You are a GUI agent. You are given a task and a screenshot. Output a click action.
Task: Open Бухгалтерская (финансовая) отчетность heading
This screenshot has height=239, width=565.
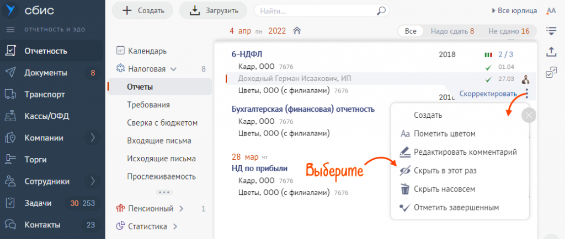pos(303,109)
